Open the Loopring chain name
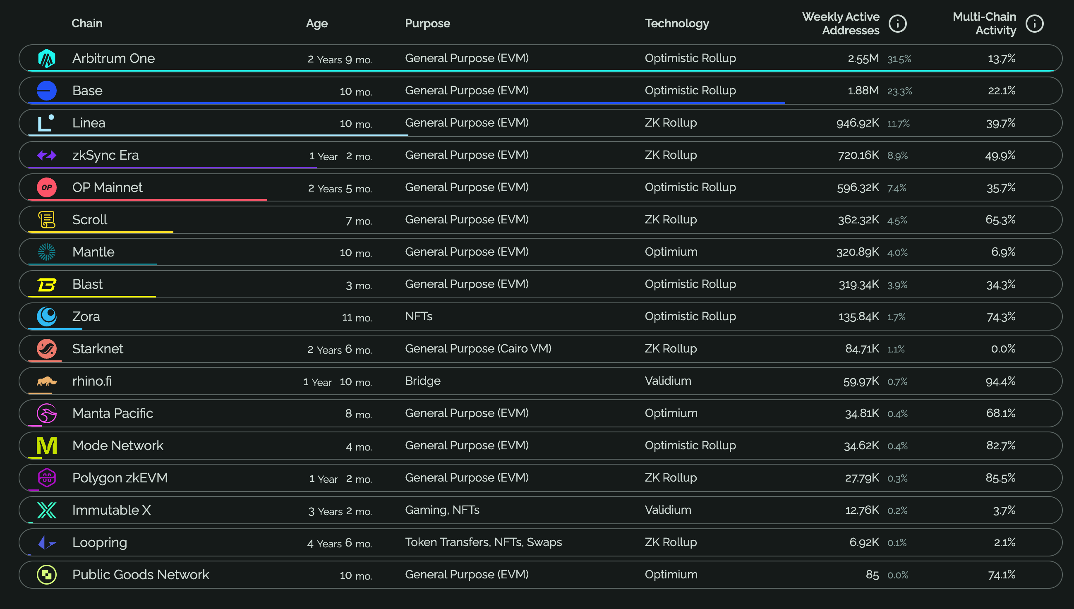 [x=100, y=542]
